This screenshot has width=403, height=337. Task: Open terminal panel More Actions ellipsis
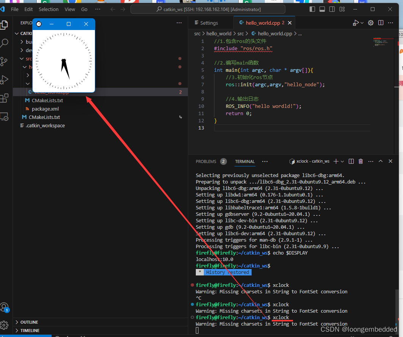pyautogui.click(x=371, y=161)
